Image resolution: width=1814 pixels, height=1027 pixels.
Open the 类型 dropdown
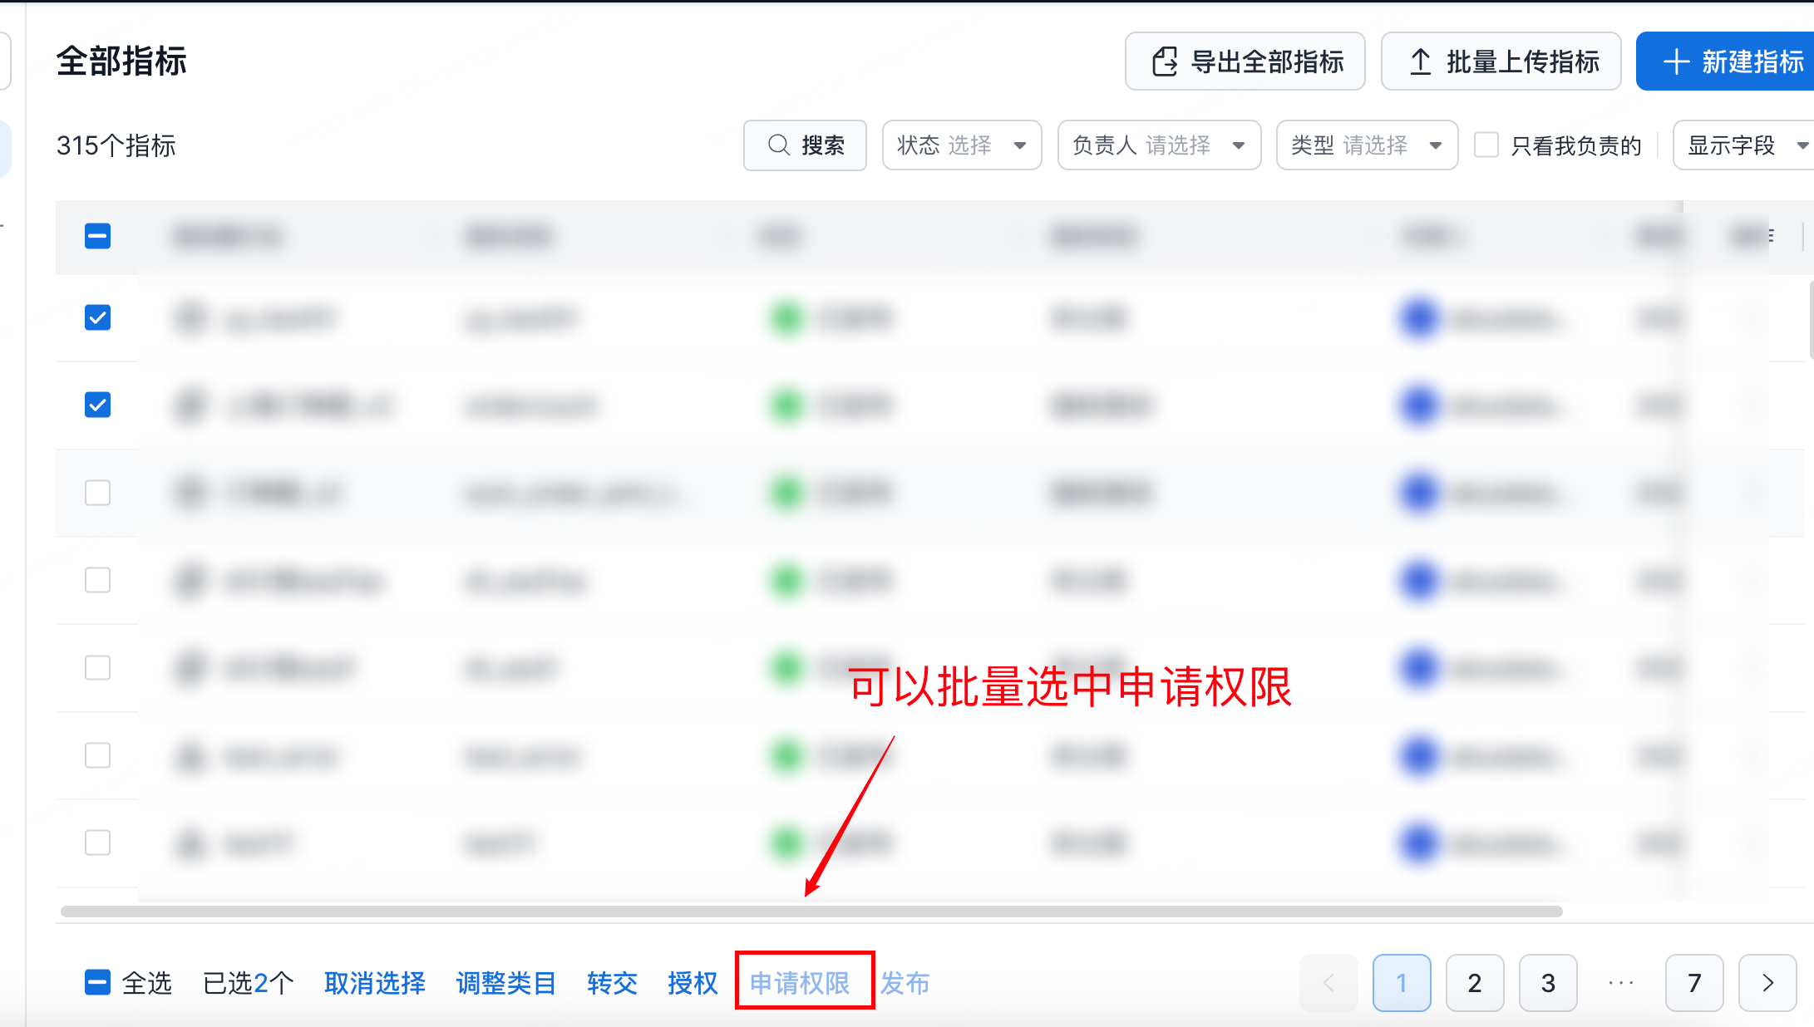tap(1366, 145)
